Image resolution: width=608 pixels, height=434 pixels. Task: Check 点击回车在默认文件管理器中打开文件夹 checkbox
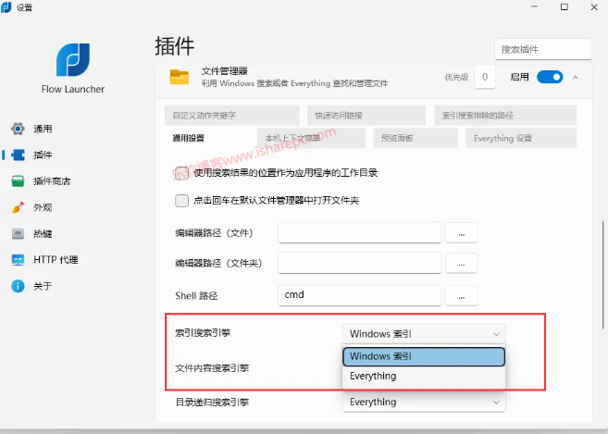coord(181,201)
